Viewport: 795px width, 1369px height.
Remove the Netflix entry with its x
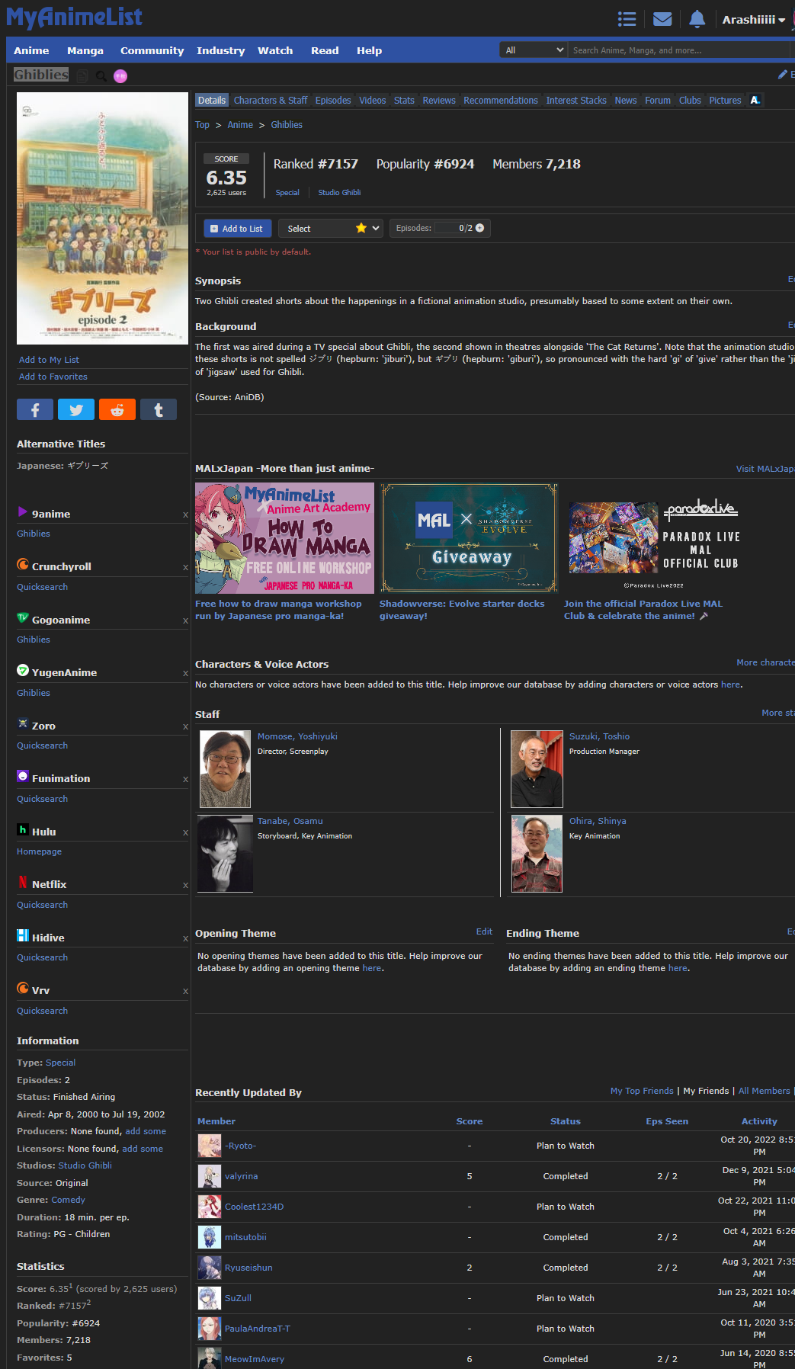point(185,885)
